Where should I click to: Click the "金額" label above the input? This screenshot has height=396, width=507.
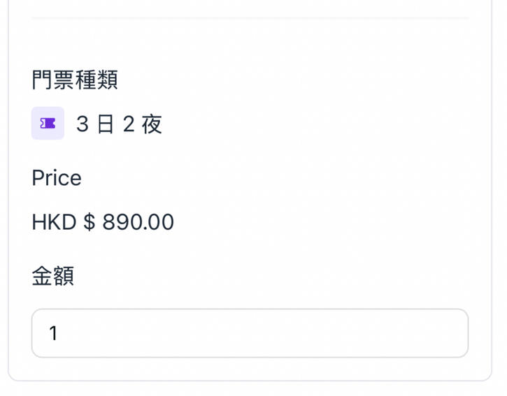(x=53, y=276)
